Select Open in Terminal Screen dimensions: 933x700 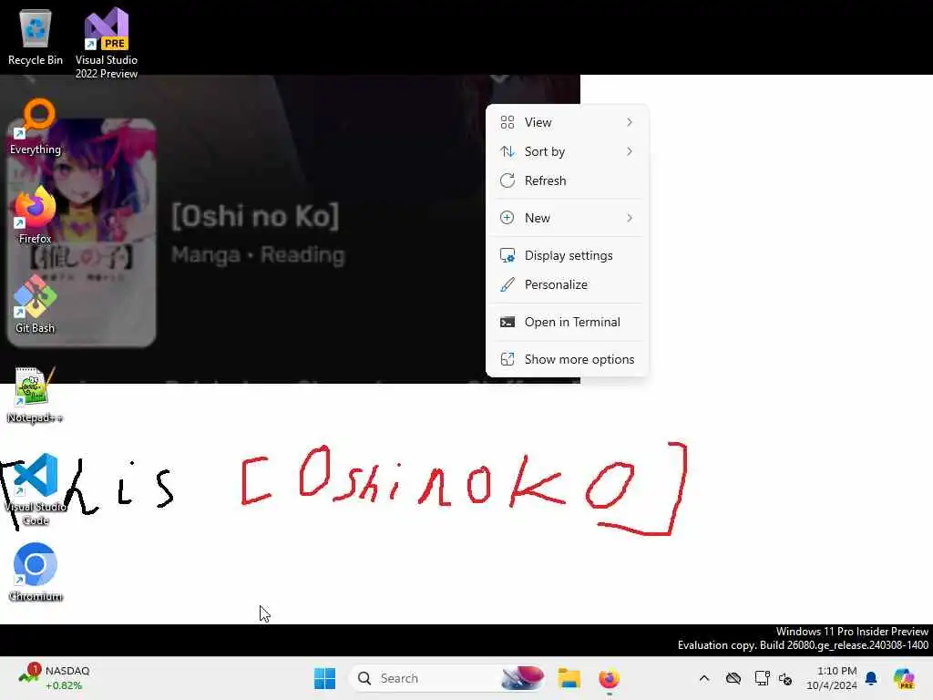pyautogui.click(x=567, y=322)
